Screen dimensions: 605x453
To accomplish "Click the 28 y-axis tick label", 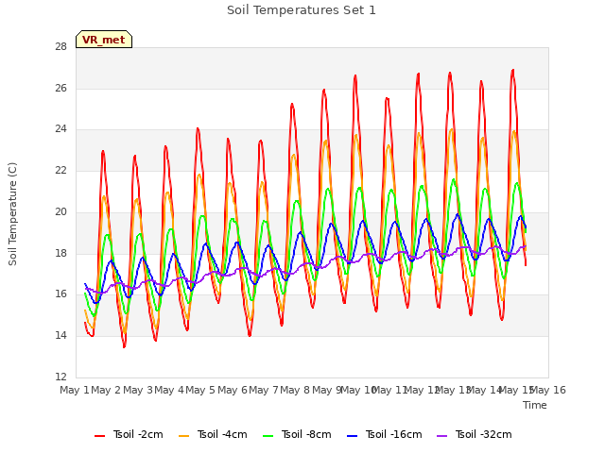I will (x=60, y=46).
